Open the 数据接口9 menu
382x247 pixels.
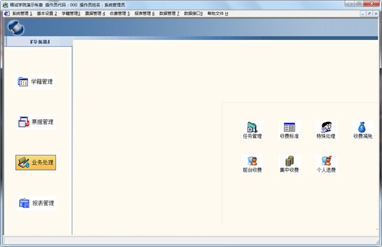click(193, 13)
